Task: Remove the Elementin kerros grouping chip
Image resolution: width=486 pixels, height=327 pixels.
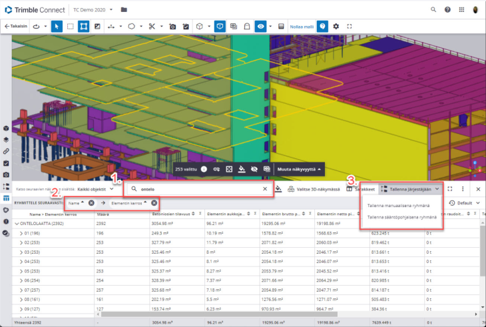Action: point(154,202)
